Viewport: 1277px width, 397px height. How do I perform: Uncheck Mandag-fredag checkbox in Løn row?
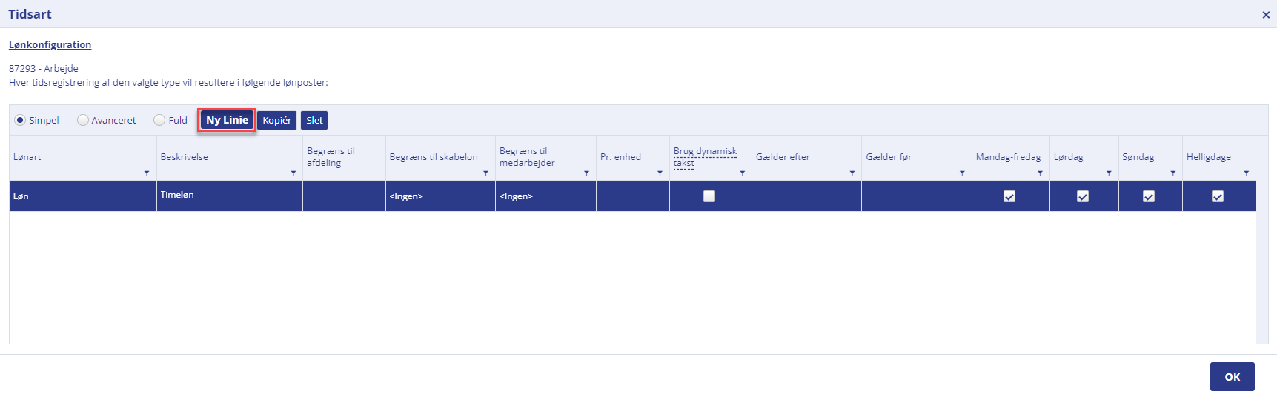pos(1009,196)
